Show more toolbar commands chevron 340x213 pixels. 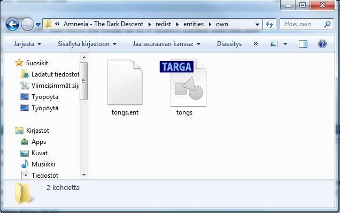click(256, 44)
